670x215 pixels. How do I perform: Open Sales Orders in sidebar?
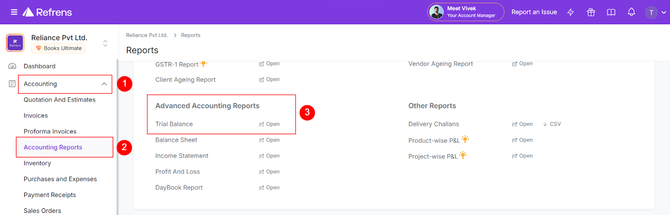[x=42, y=211]
